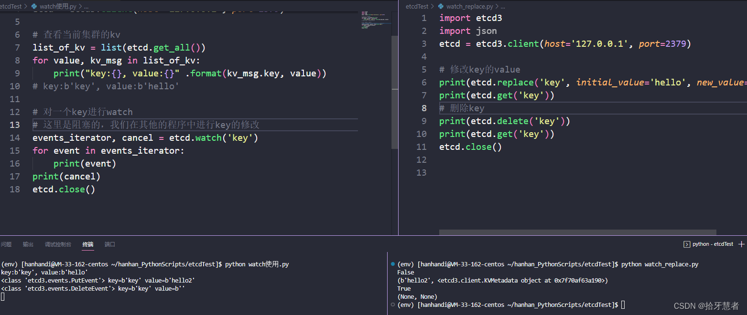Click the Python file icon beside watch使用.py breadcrumb

(x=34, y=7)
